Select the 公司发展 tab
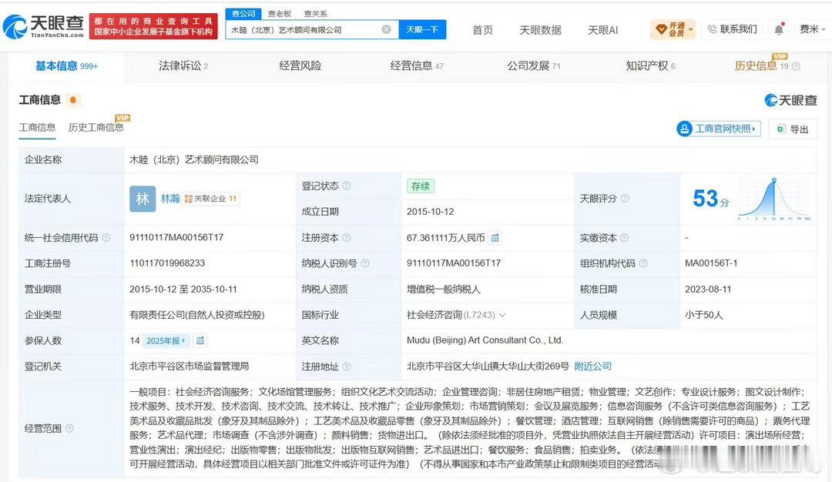 [533, 66]
